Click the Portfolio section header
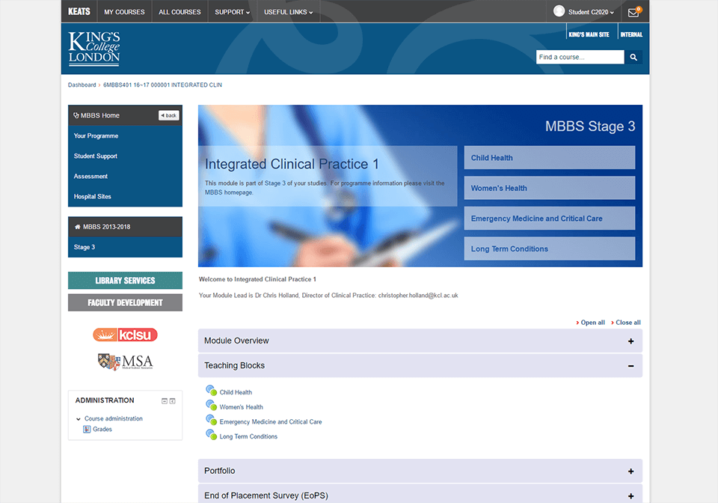 pyautogui.click(x=420, y=471)
